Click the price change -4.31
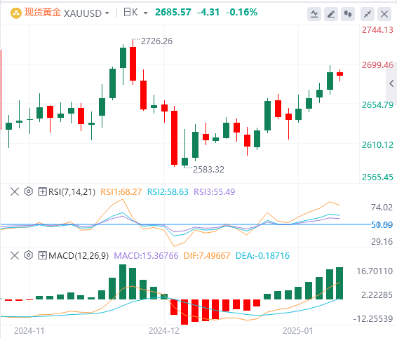 208,12
